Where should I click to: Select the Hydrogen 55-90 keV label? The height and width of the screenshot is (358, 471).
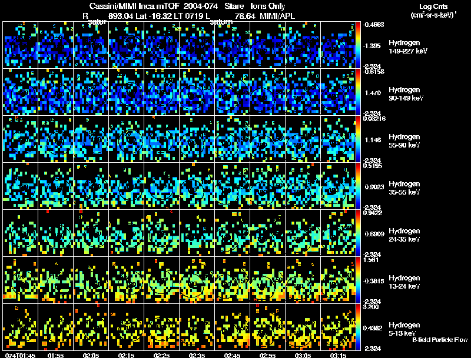coord(404,141)
